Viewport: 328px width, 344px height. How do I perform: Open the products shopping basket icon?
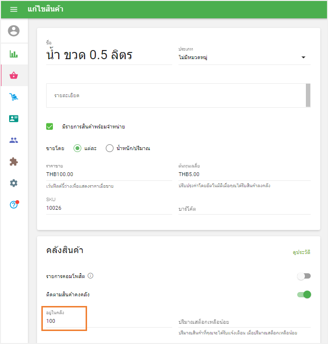[x=14, y=76]
